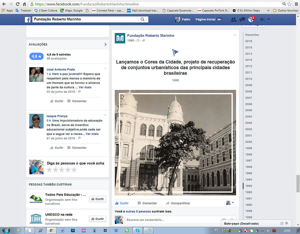Click Comentar on the main post
300x234 pixels.
pyautogui.click(x=147, y=203)
